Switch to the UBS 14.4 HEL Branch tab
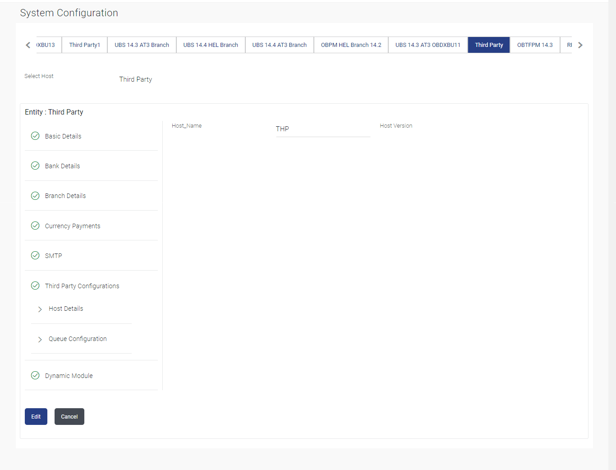 [211, 45]
